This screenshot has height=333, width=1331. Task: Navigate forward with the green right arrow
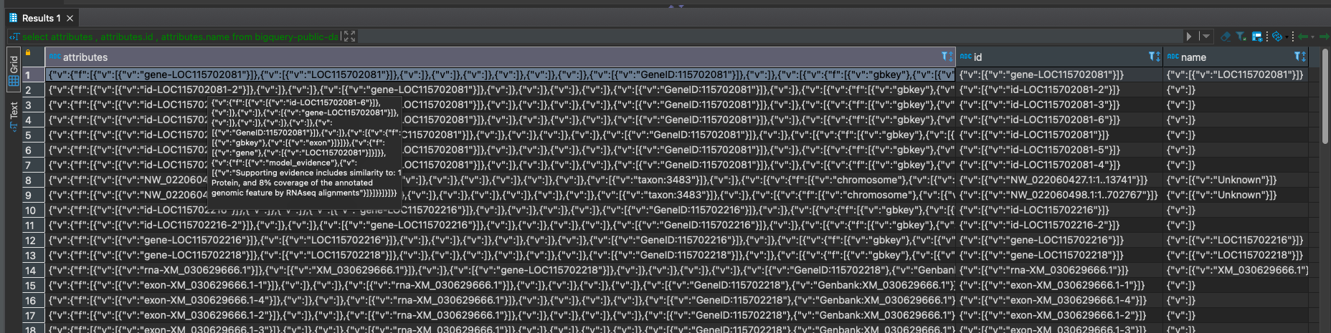(x=1325, y=37)
